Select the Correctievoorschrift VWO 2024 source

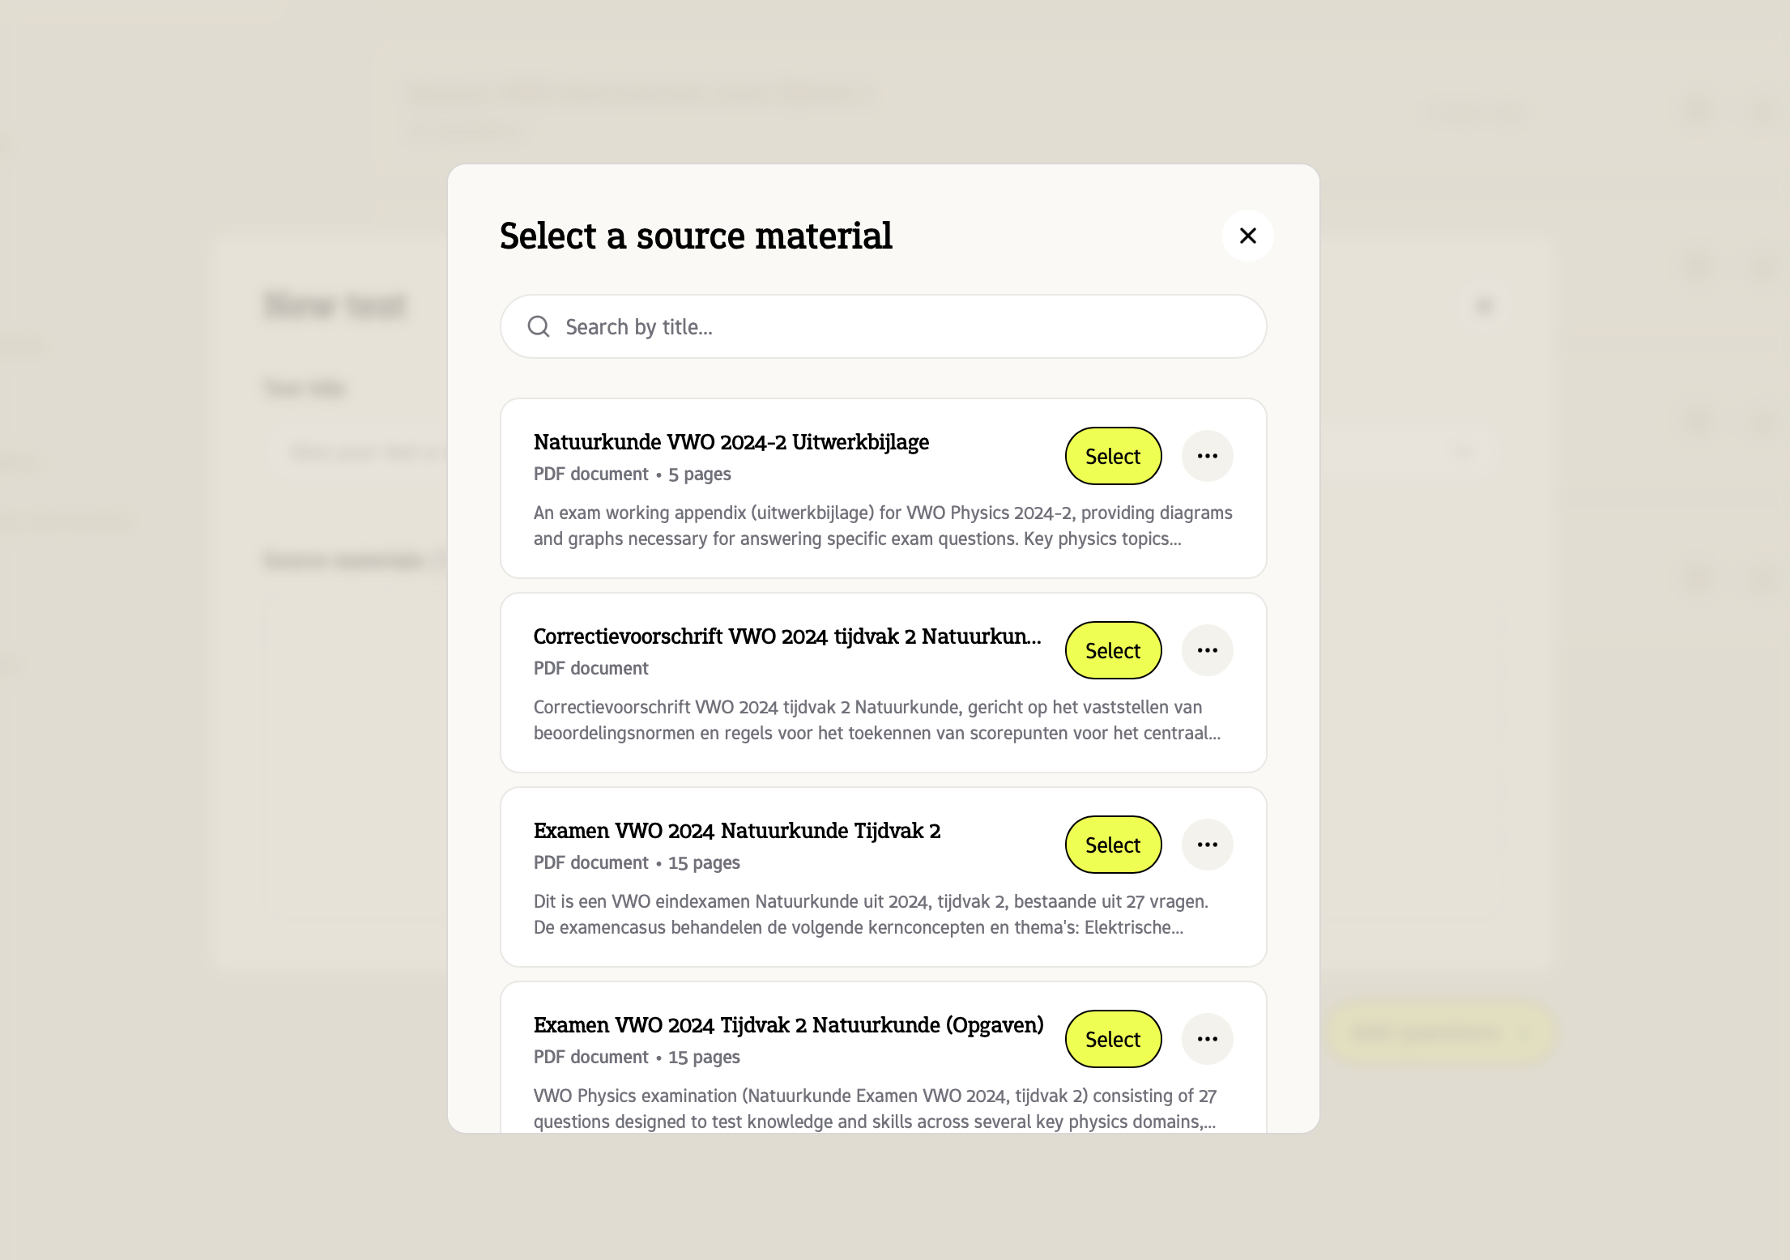click(x=1112, y=650)
